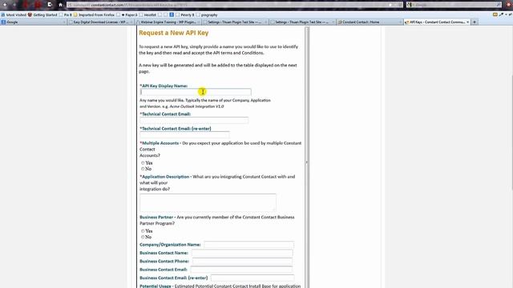Click the Technical Contact Email re-enter field
The image size is (513, 288).
point(184,135)
